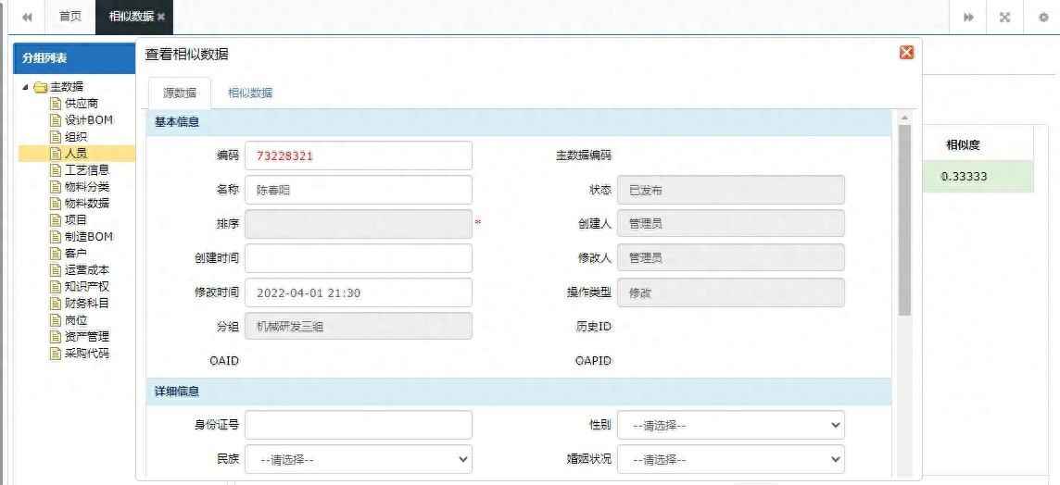Viewport: 1060px width, 485px height.
Task: Click the document icon beside 岗位
Action: 56,319
